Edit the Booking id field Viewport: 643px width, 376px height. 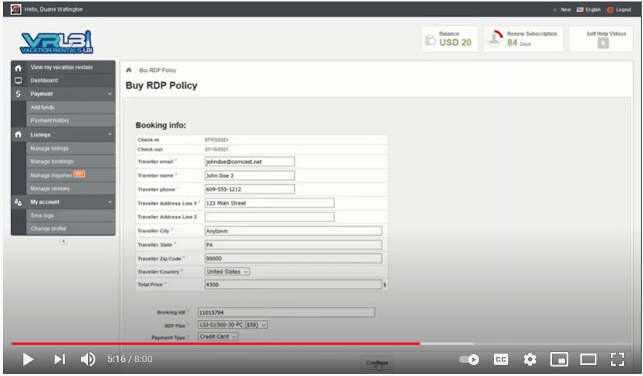point(286,313)
